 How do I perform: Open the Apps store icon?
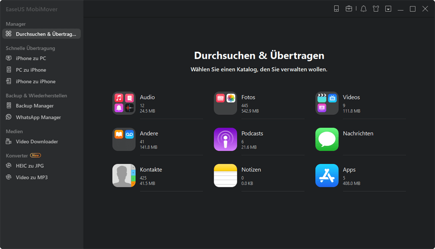327,176
